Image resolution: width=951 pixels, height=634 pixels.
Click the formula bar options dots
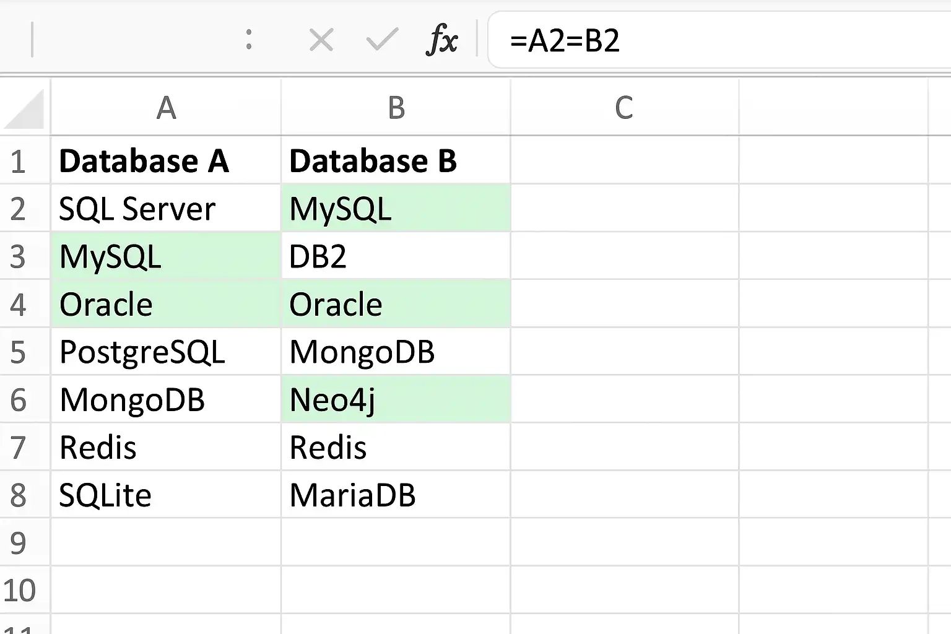pyautogui.click(x=249, y=41)
